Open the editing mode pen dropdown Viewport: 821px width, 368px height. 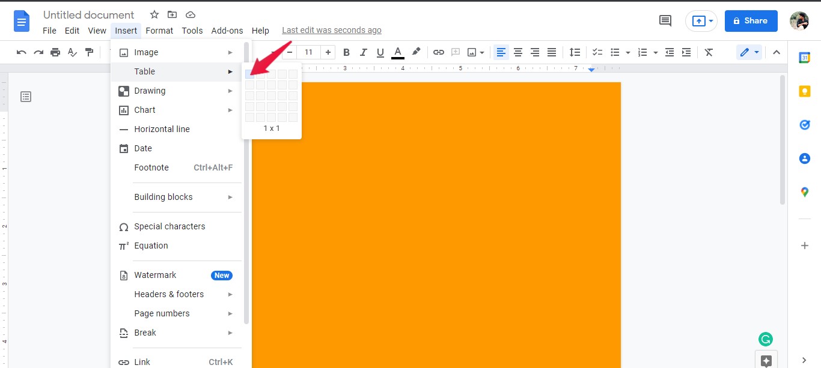(x=755, y=52)
